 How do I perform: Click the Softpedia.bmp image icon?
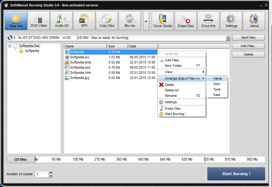(67, 62)
